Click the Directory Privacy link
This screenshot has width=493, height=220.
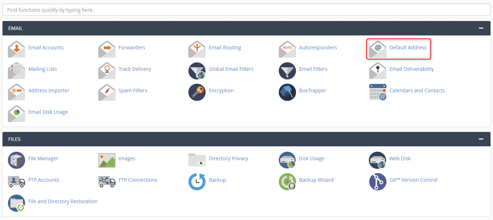pyautogui.click(x=229, y=158)
